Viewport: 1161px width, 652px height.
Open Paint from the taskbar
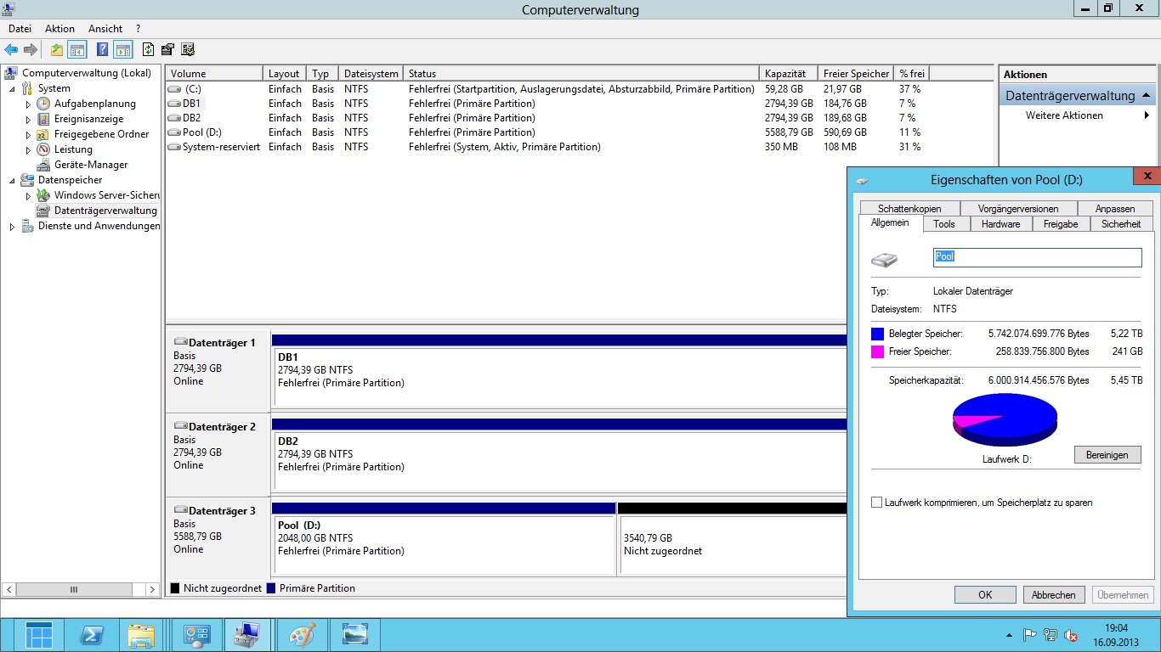(x=303, y=635)
